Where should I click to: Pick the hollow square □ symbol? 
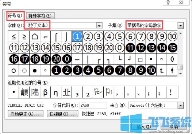pos(141,59)
